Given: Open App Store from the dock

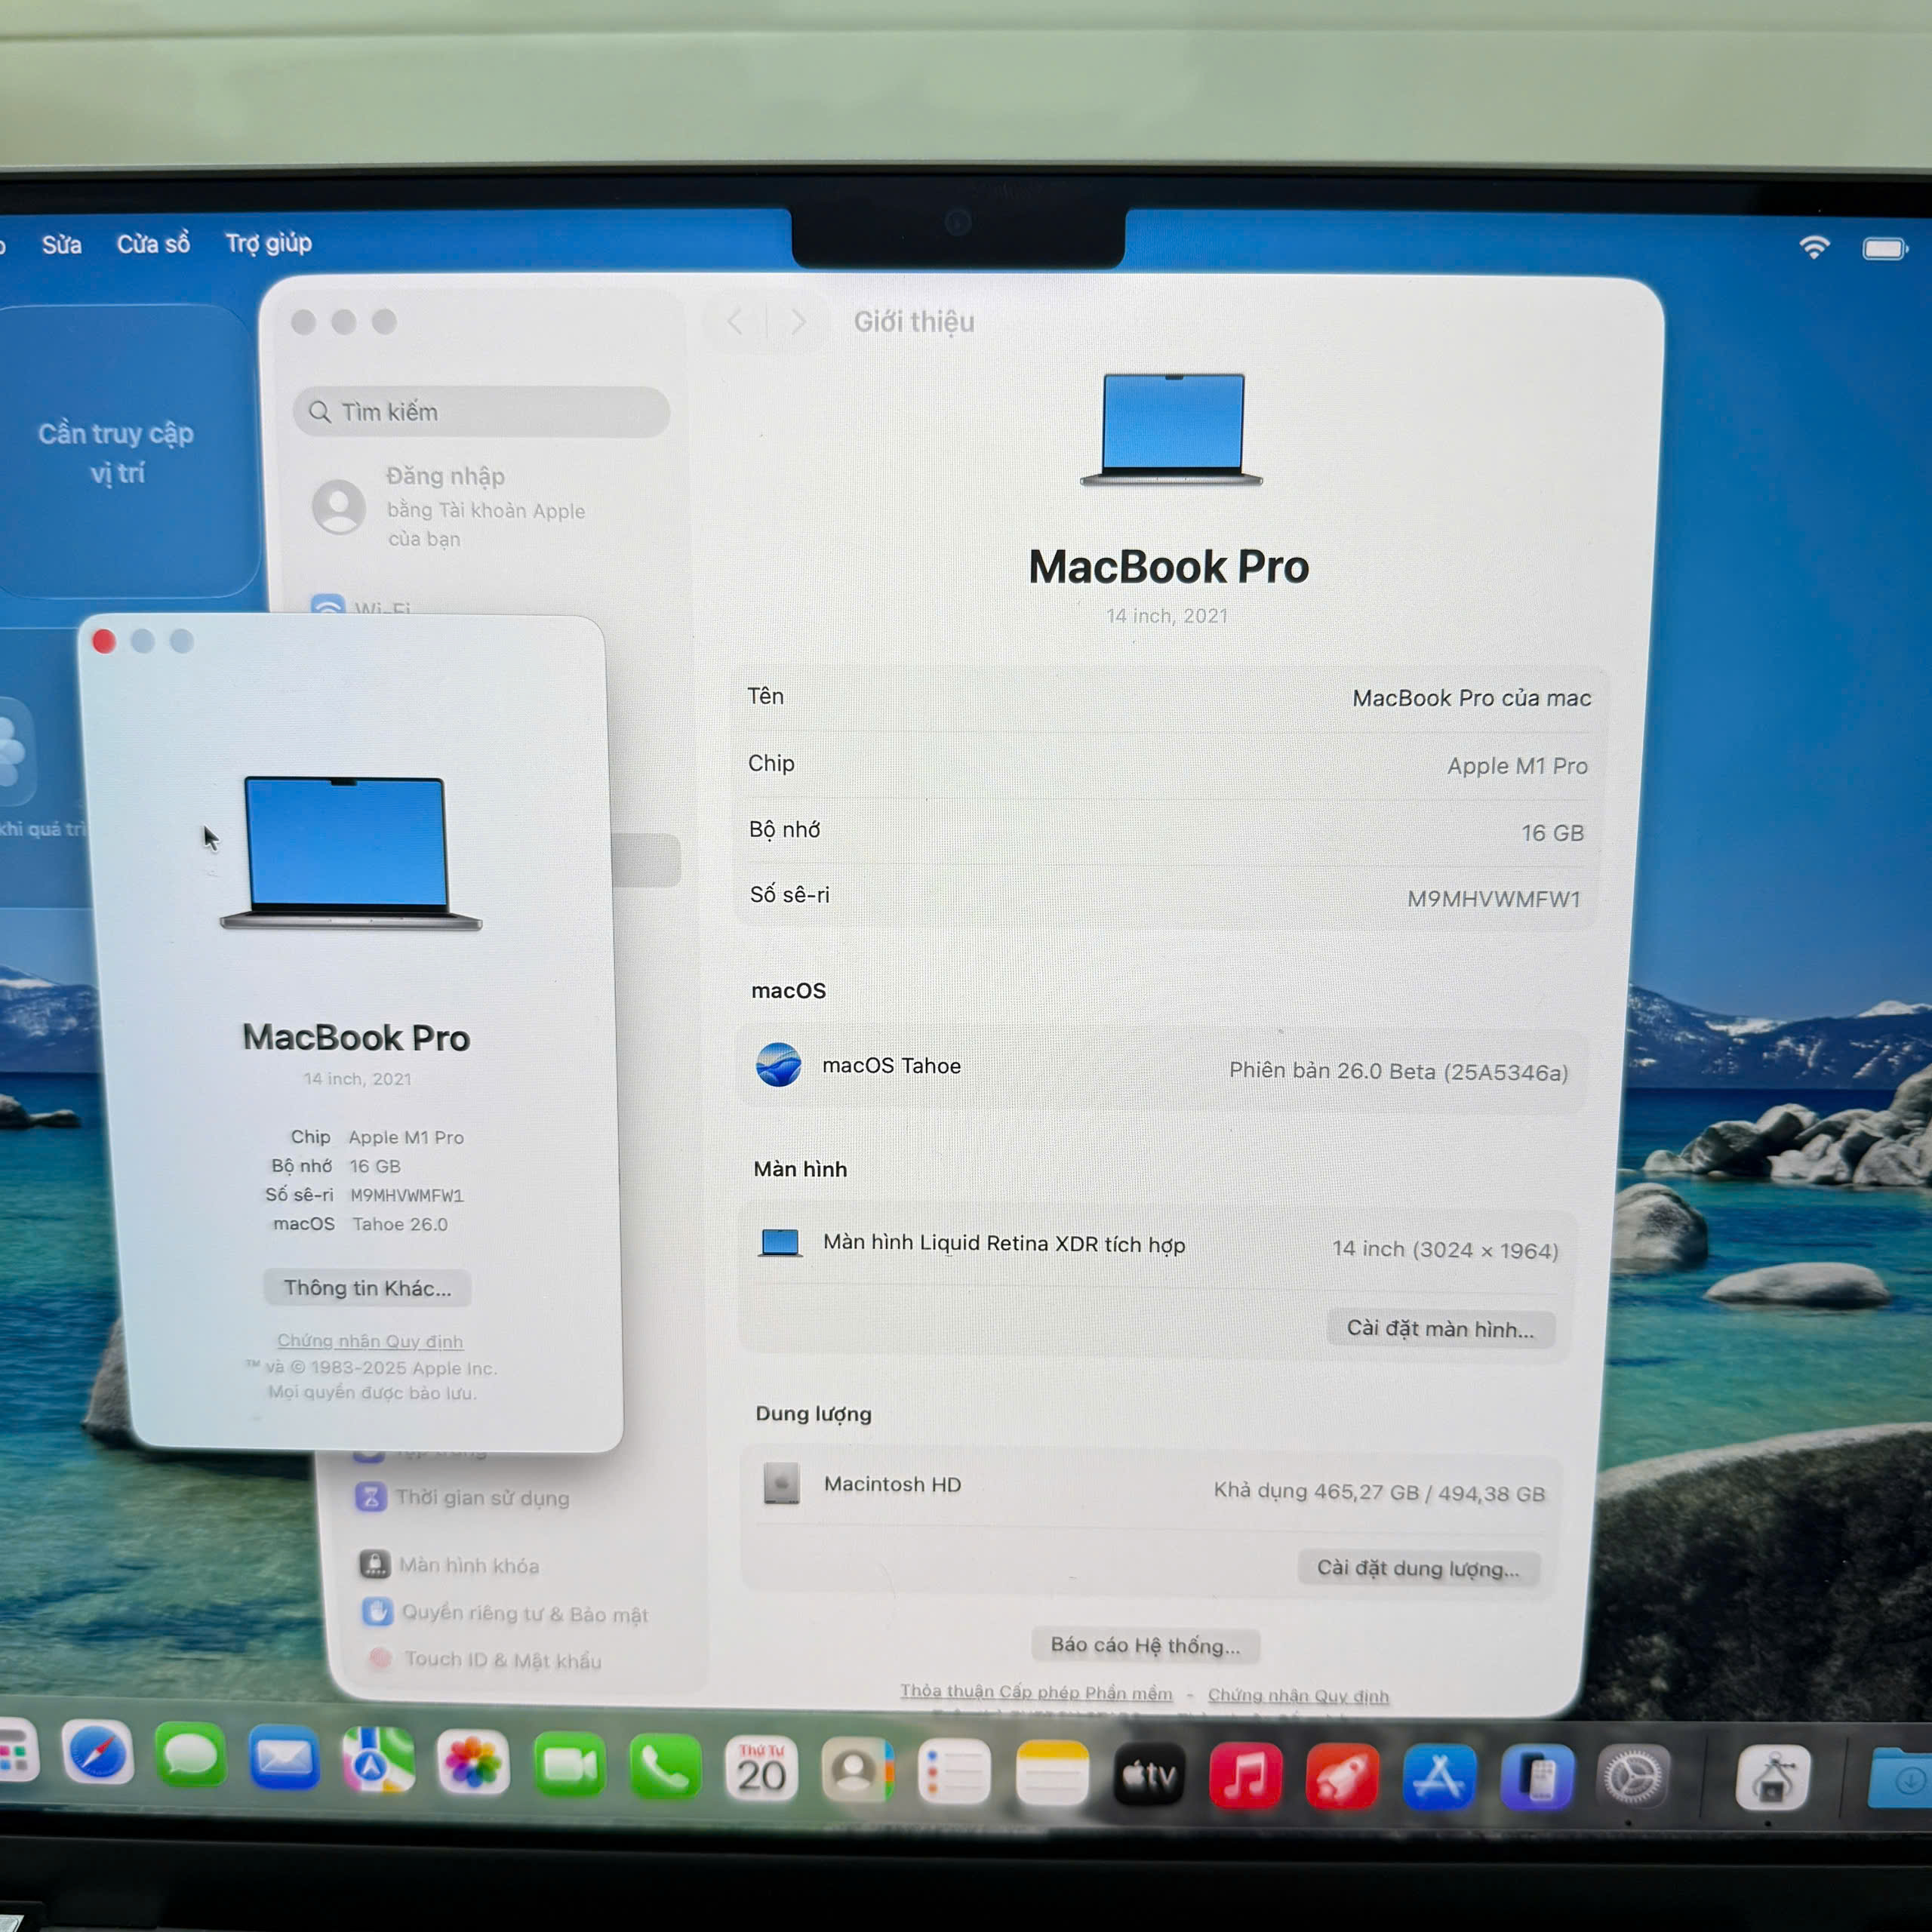Looking at the screenshot, I should (1439, 1778).
